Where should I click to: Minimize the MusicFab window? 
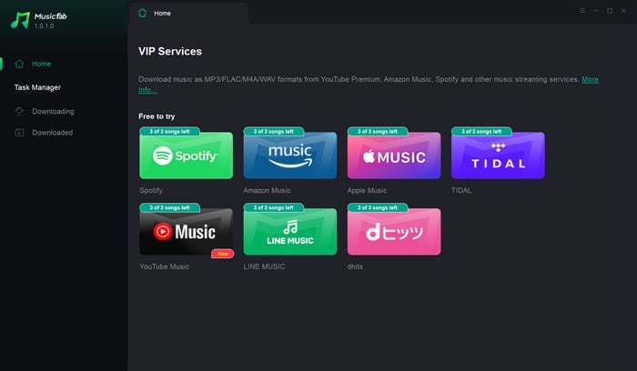pyautogui.click(x=596, y=11)
